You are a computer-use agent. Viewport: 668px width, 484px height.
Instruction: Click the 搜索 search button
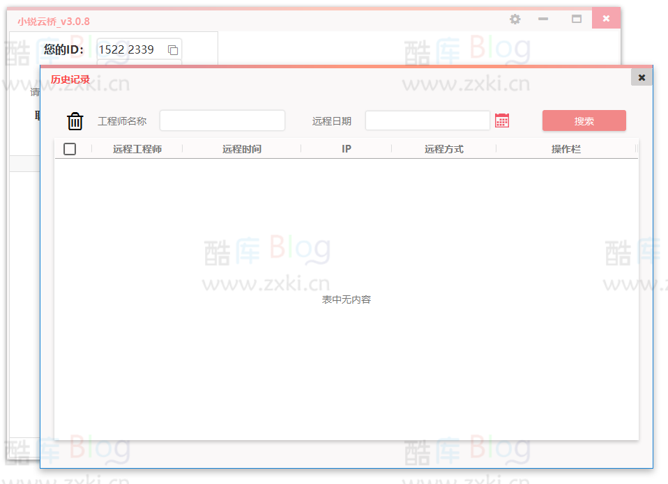(x=584, y=120)
